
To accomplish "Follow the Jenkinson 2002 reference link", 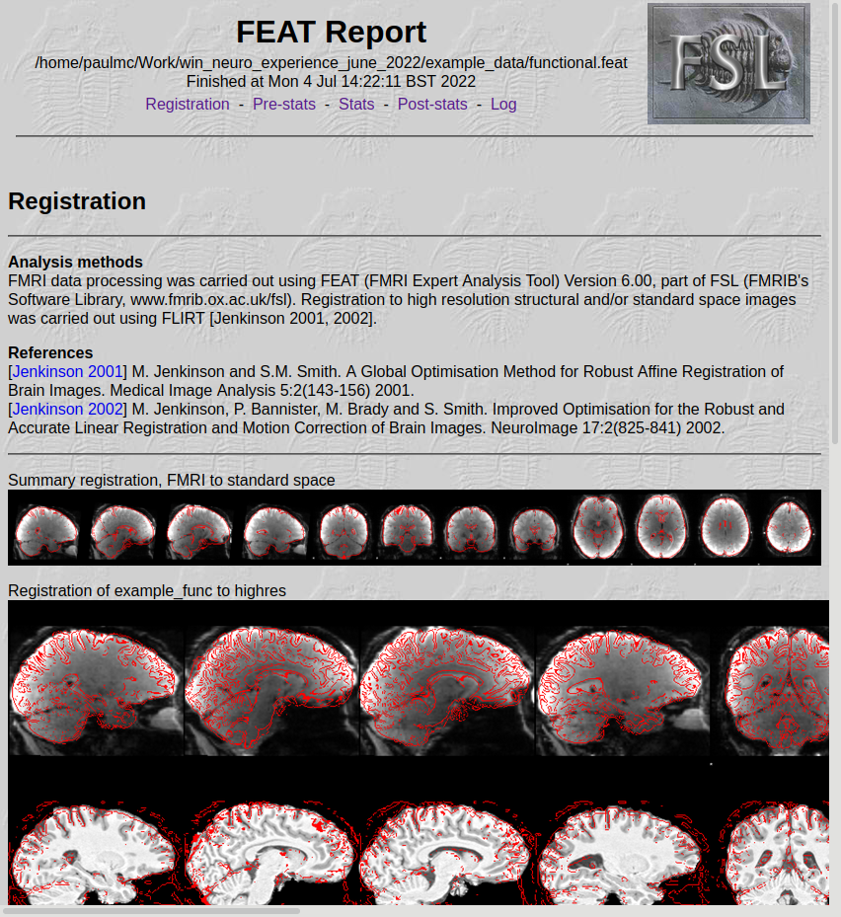I will pos(67,410).
